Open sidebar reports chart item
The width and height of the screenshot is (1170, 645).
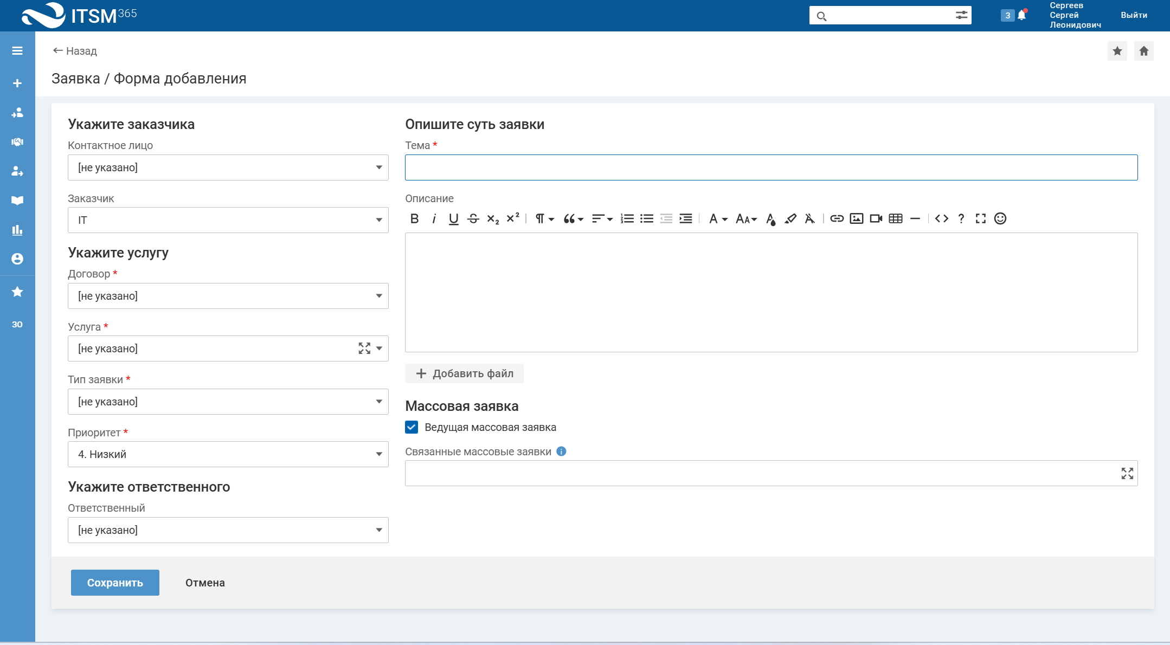[17, 230]
